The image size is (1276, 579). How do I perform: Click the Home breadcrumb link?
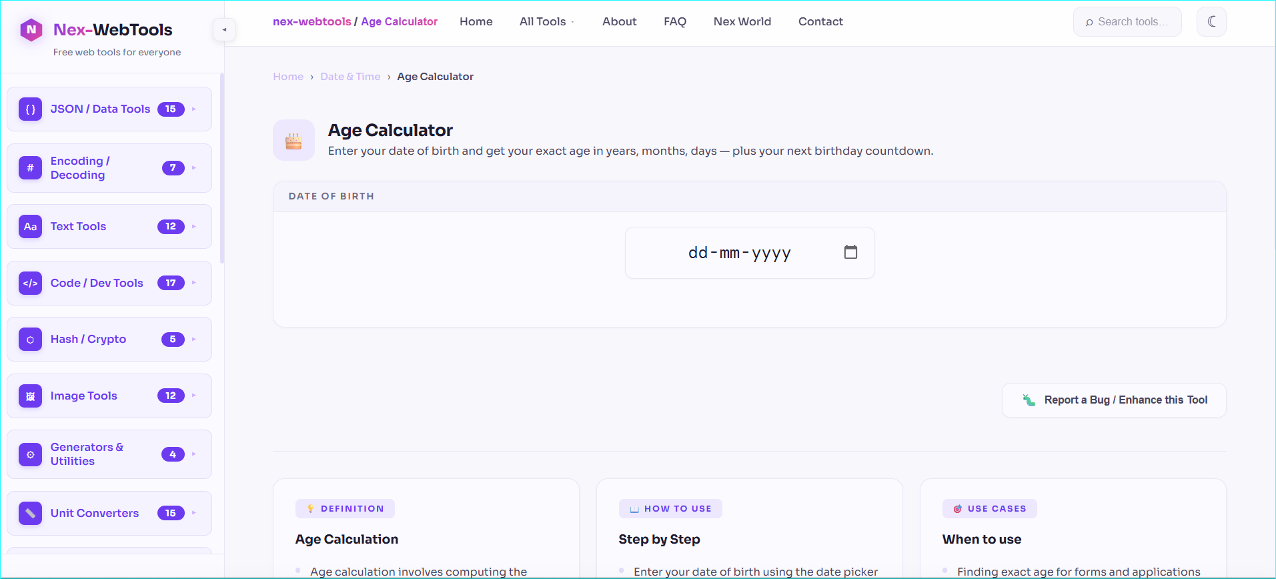[288, 77]
